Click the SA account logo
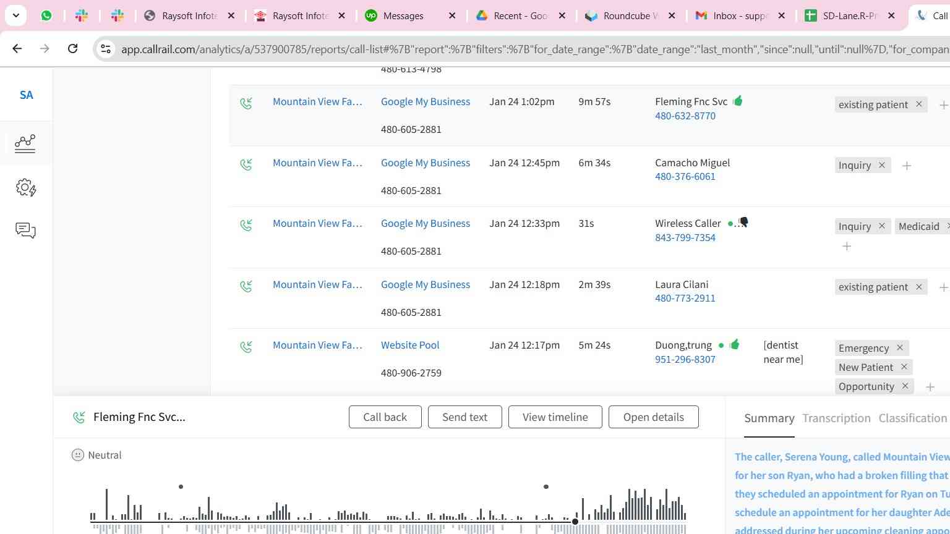 tap(26, 95)
